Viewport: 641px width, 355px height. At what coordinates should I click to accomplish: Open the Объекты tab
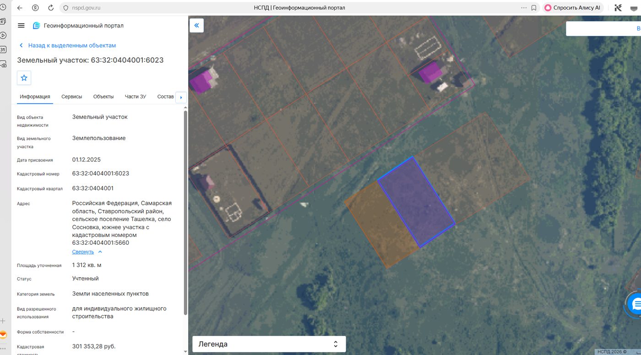pyautogui.click(x=103, y=97)
